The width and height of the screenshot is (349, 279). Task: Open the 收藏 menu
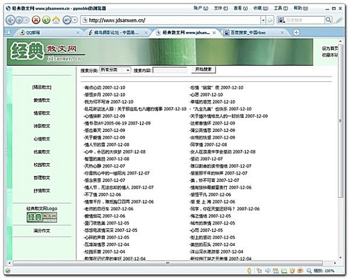point(261,8)
